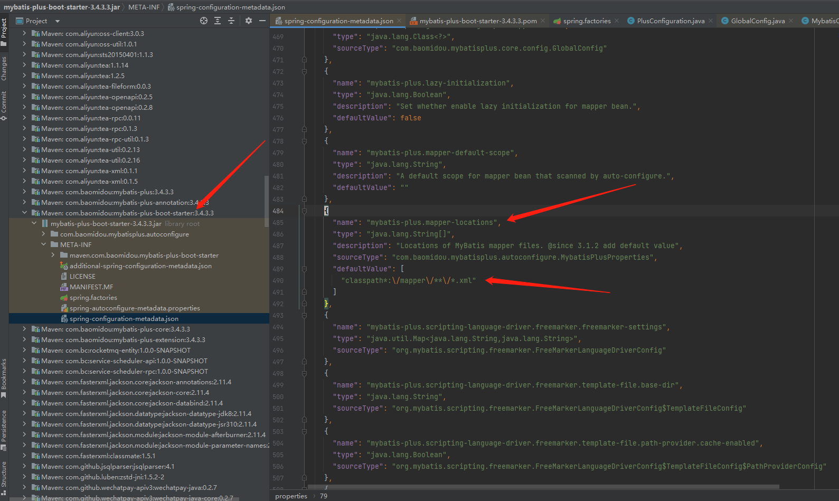Screen dimensions: 839x501
Task: Click spring-configuration-metadata.json in breadcrumb path
Action: click(x=227, y=7)
